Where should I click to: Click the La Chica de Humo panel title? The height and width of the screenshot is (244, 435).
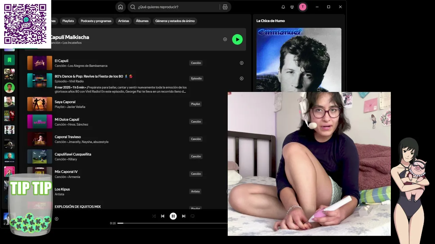pyautogui.click(x=271, y=21)
